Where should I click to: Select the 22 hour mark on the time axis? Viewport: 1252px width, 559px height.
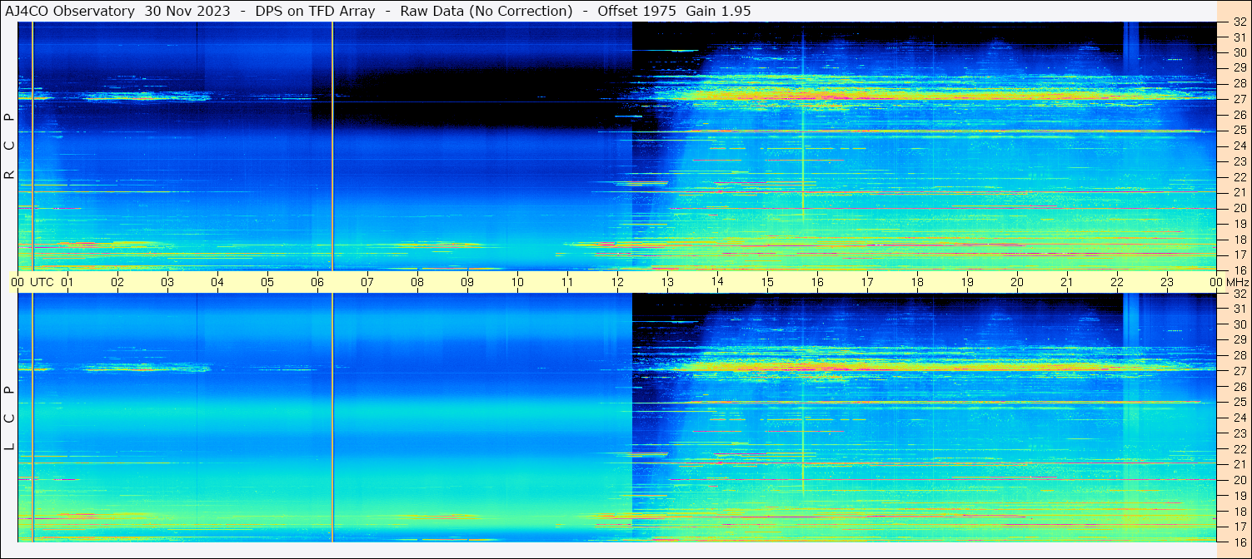point(1117,282)
